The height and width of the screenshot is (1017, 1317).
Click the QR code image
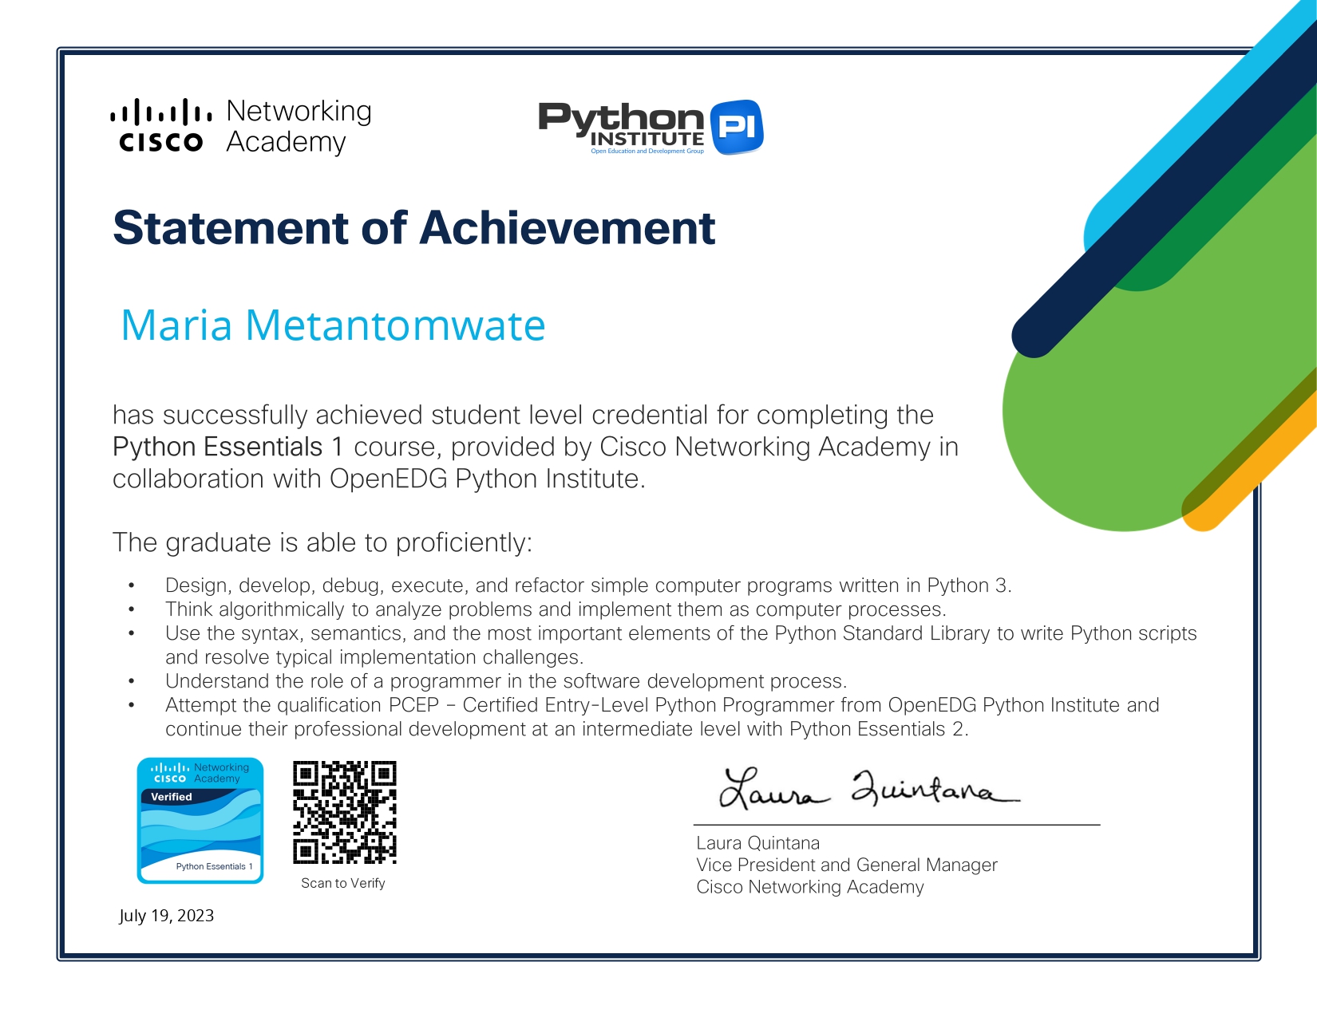click(344, 812)
